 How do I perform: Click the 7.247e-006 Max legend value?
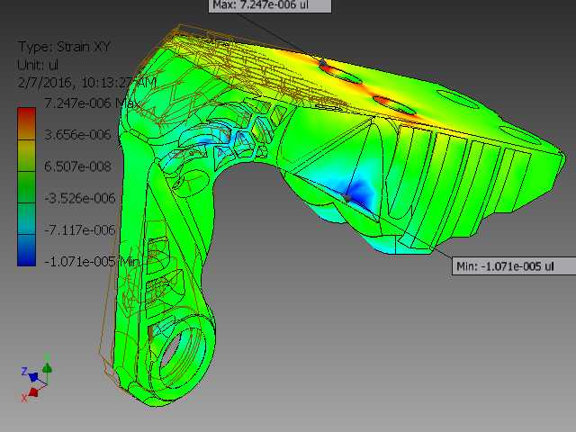tap(92, 103)
